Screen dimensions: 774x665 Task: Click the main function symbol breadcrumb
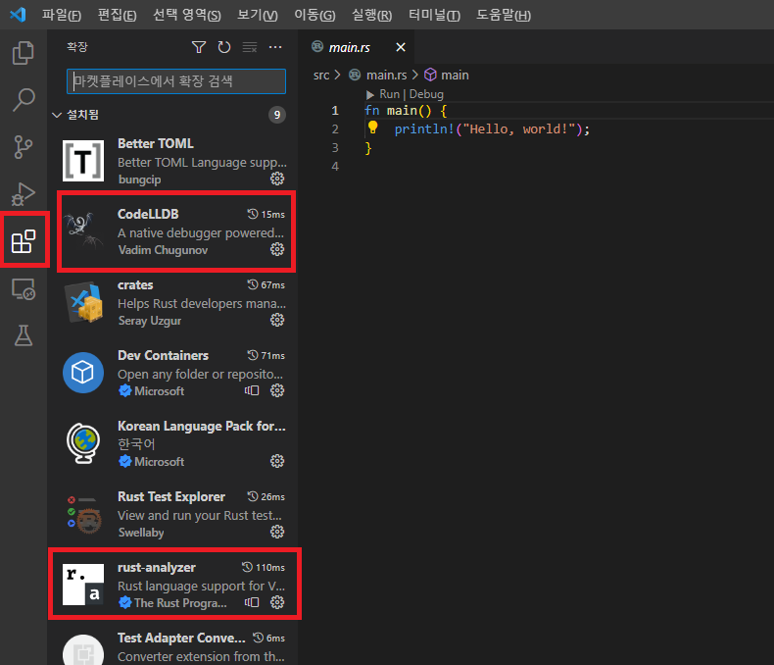447,76
